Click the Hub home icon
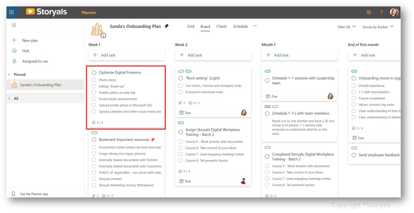Image resolution: width=414 pixels, height=213 pixels. pos(14,50)
